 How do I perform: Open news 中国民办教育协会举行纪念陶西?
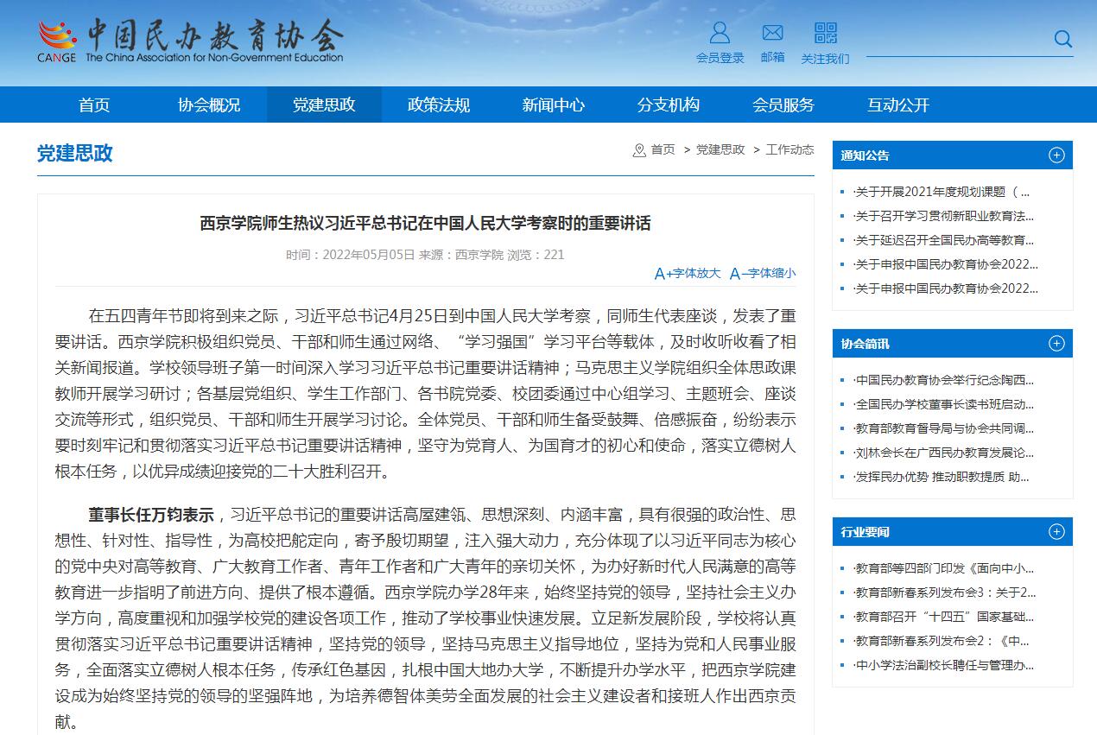(944, 380)
